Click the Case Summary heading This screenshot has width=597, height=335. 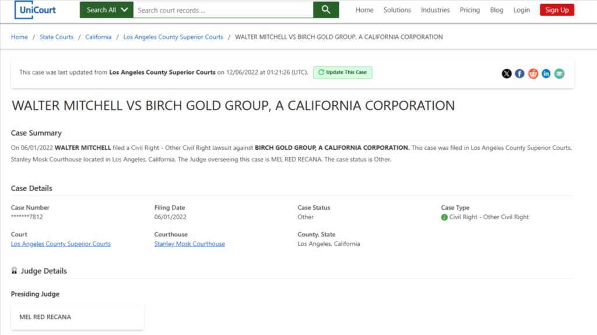pos(36,133)
